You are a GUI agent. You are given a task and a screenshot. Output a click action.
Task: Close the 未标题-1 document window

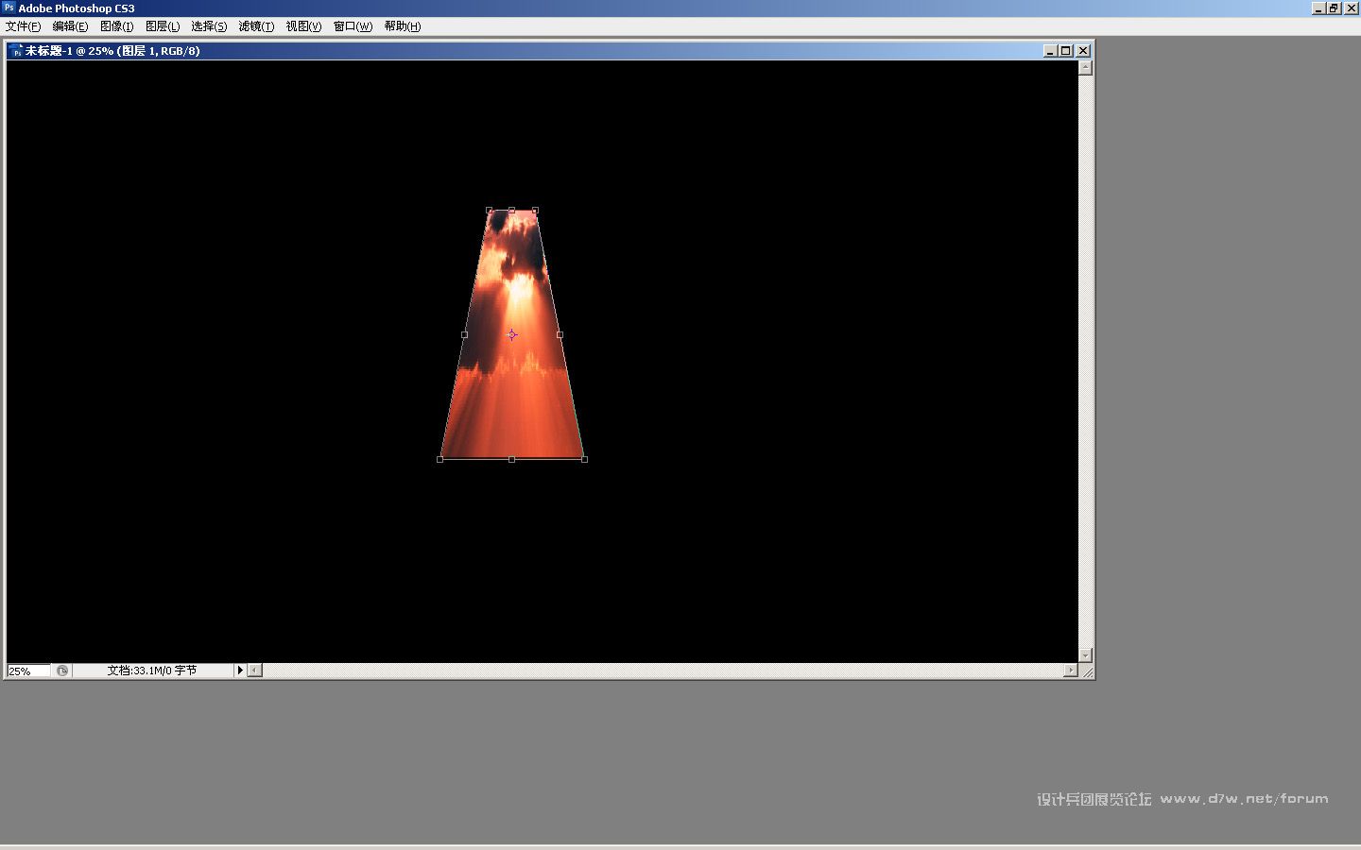point(1083,51)
